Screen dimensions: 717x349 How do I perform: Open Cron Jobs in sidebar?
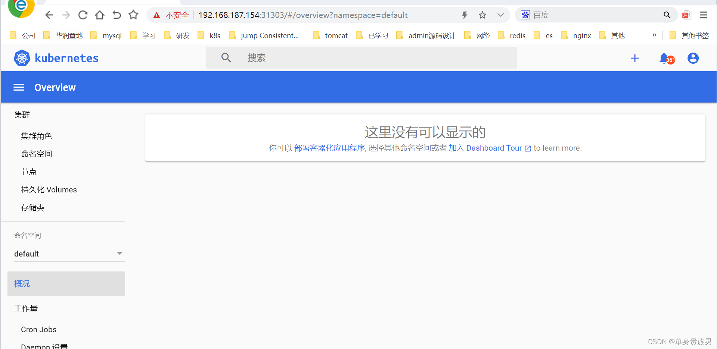pyautogui.click(x=39, y=330)
